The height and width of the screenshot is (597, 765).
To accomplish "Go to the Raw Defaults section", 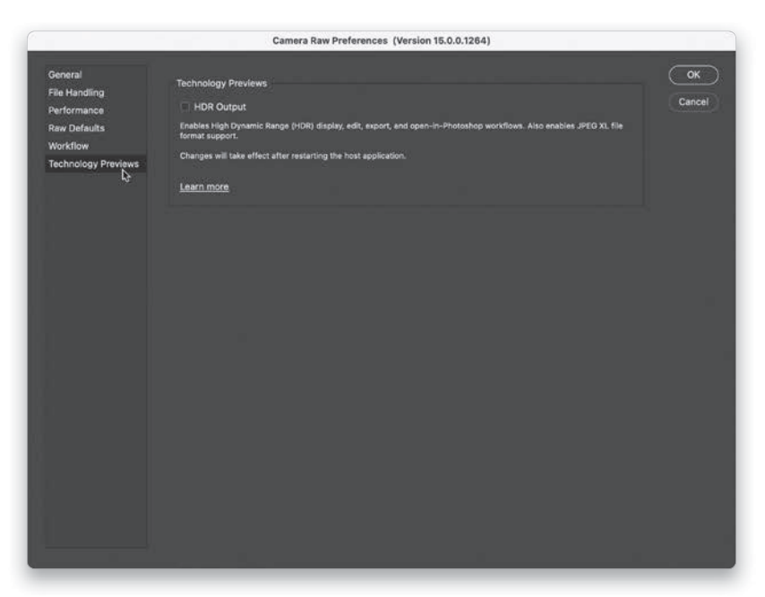I will [x=76, y=128].
